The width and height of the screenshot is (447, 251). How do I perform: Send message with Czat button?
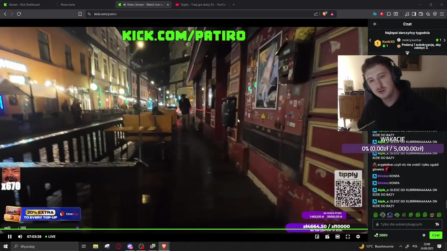(x=436, y=235)
